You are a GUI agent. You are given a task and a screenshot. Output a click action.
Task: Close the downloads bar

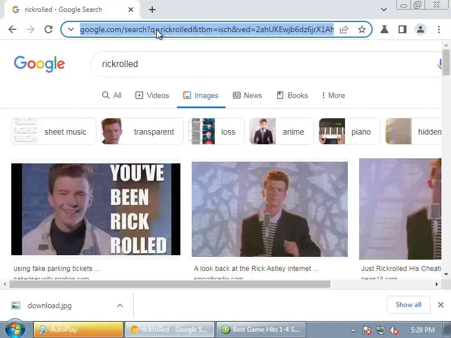point(441,305)
